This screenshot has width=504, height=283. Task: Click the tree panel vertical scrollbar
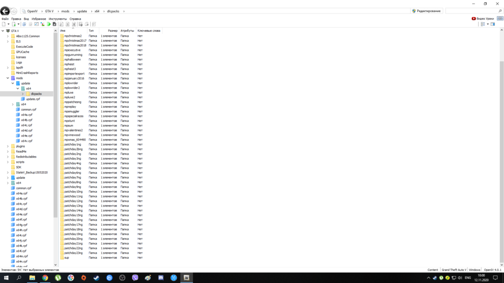[x=55, y=125]
